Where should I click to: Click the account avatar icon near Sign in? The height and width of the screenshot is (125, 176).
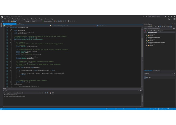[x=174, y=19]
